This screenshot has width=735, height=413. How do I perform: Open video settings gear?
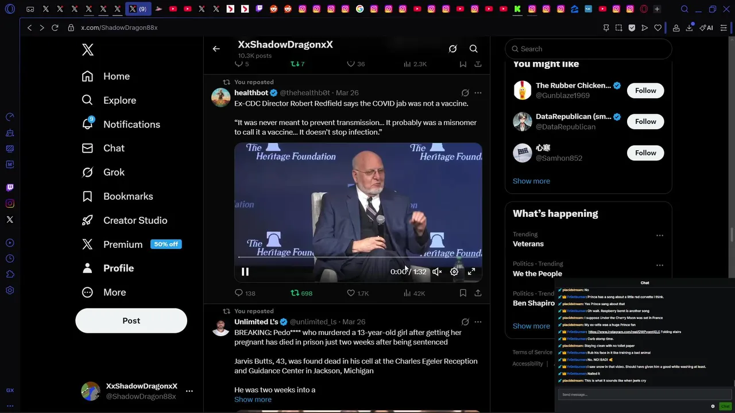(454, 272)
